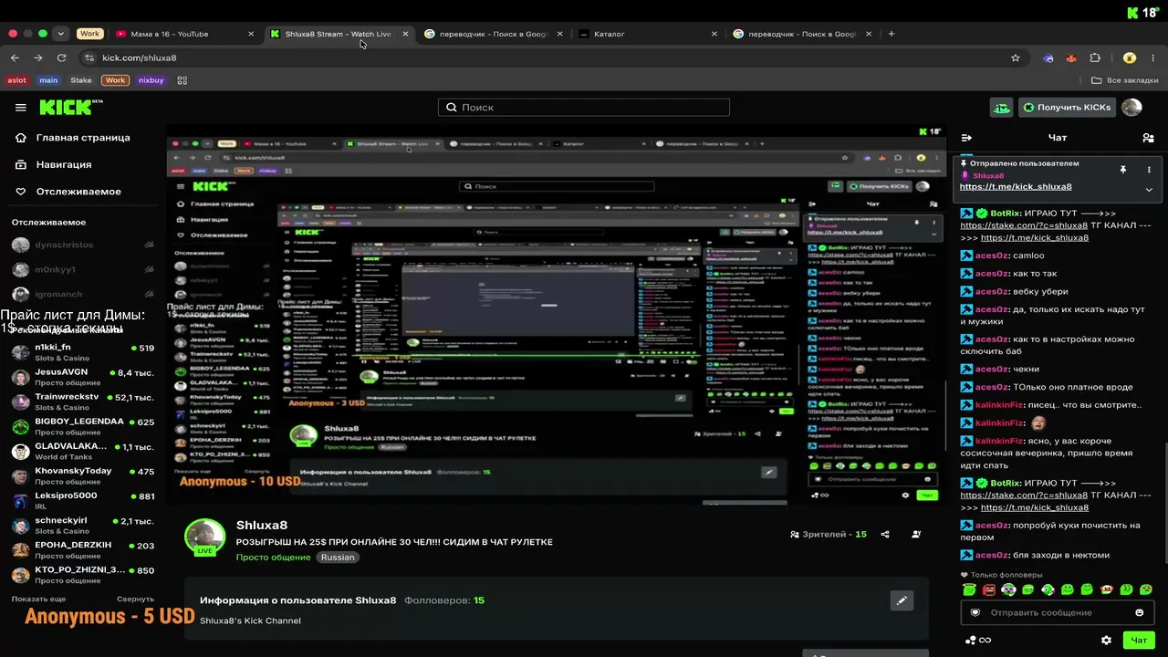Bookmark this page with the star icon

click(1016, 57)
